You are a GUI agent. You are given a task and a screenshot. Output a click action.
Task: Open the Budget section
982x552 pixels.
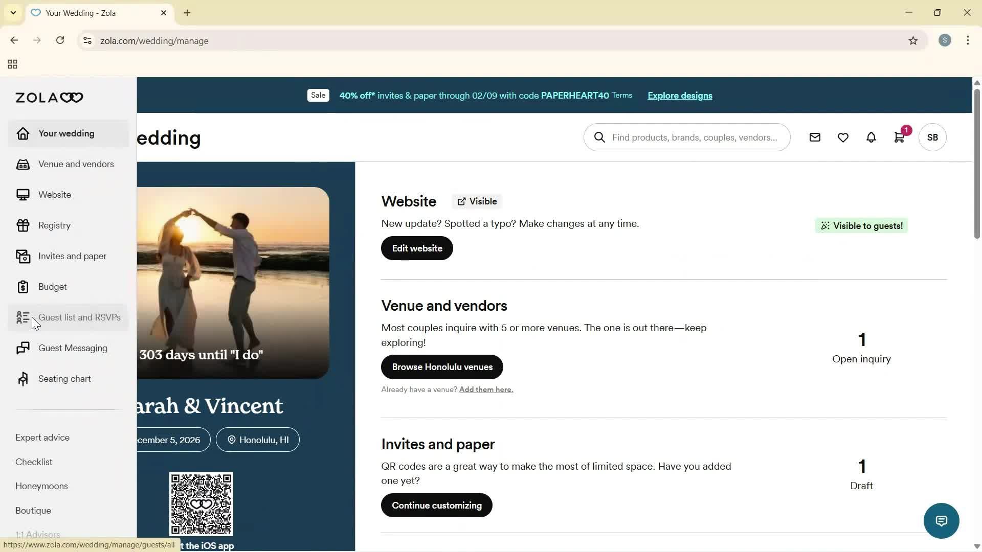click(52, 287)
